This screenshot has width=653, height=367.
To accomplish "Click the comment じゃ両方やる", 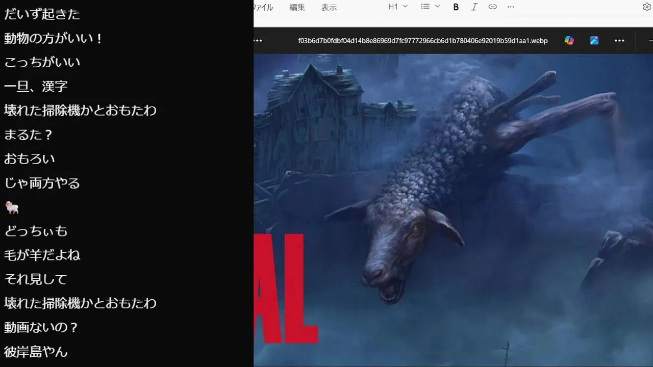I will pos(42,182).
